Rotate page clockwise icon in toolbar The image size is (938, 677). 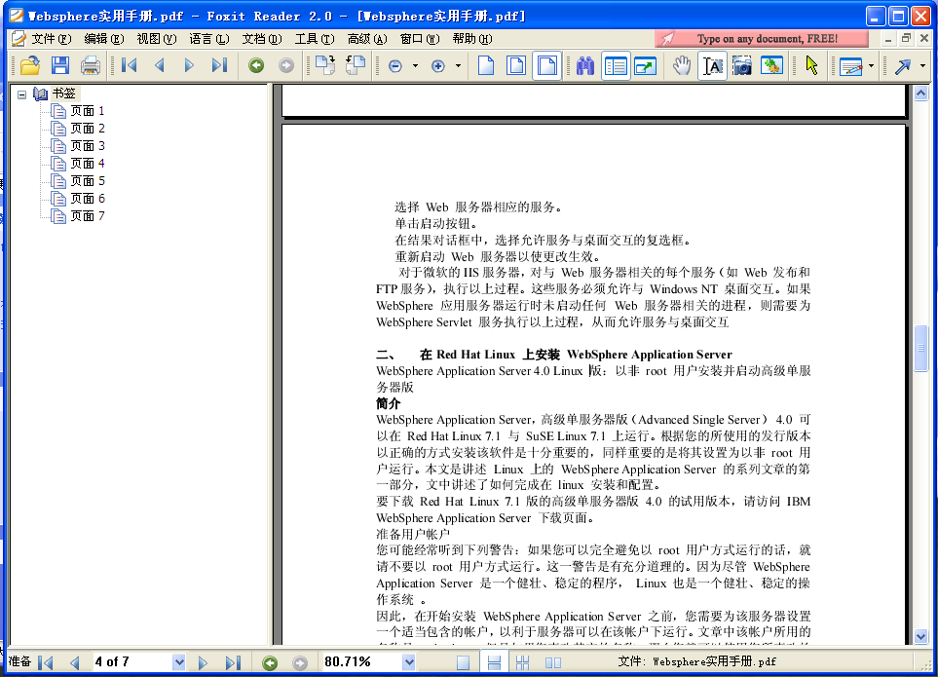click(x=325, y=65)
